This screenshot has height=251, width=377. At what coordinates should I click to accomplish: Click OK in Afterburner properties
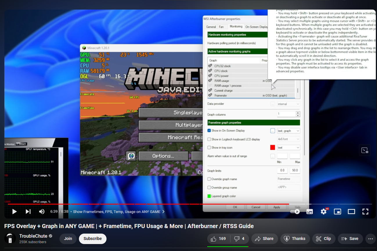[x=235, y=207]
